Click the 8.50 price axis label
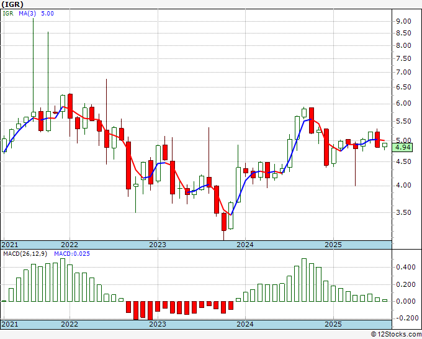Screen dimensions: 422x339 coord(403,33)
